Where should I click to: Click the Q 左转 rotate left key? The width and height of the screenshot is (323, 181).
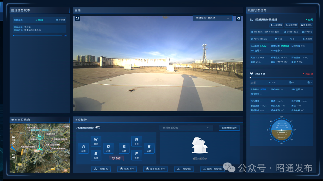(x=124, y=148)
